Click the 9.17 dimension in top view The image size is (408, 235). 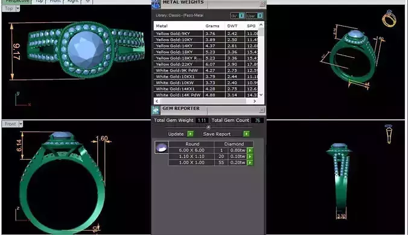pyautogui.click(x=16, y=52)
